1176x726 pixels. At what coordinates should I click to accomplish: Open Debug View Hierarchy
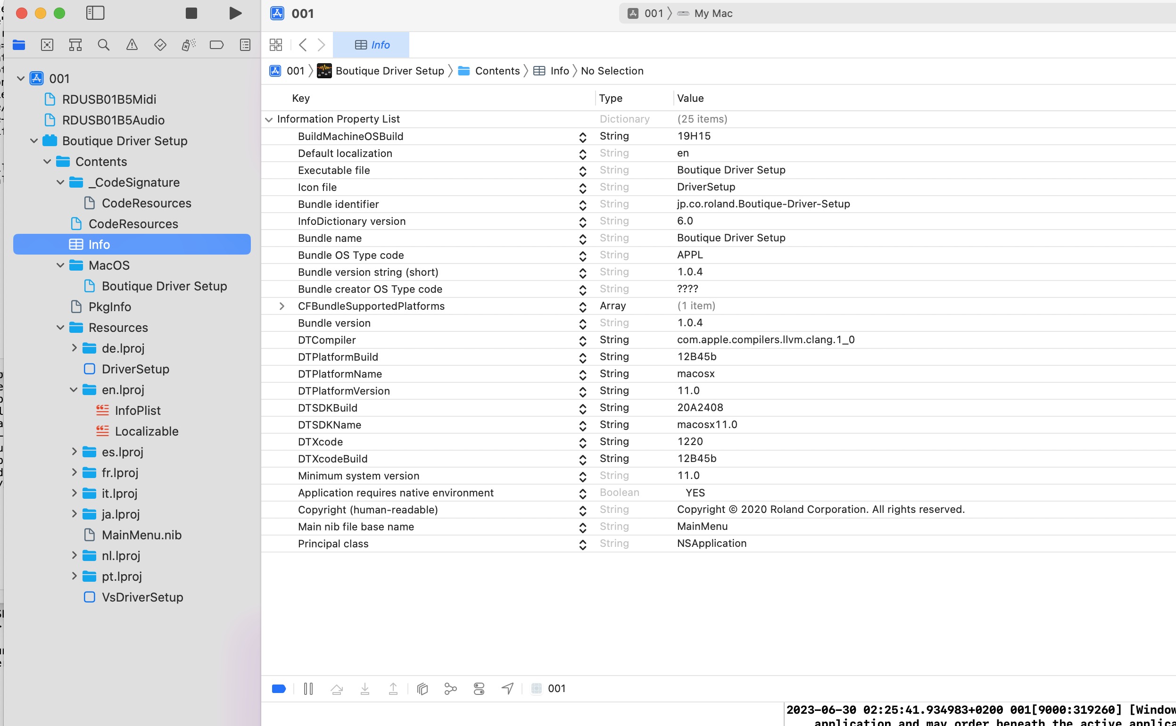(422, 689)
